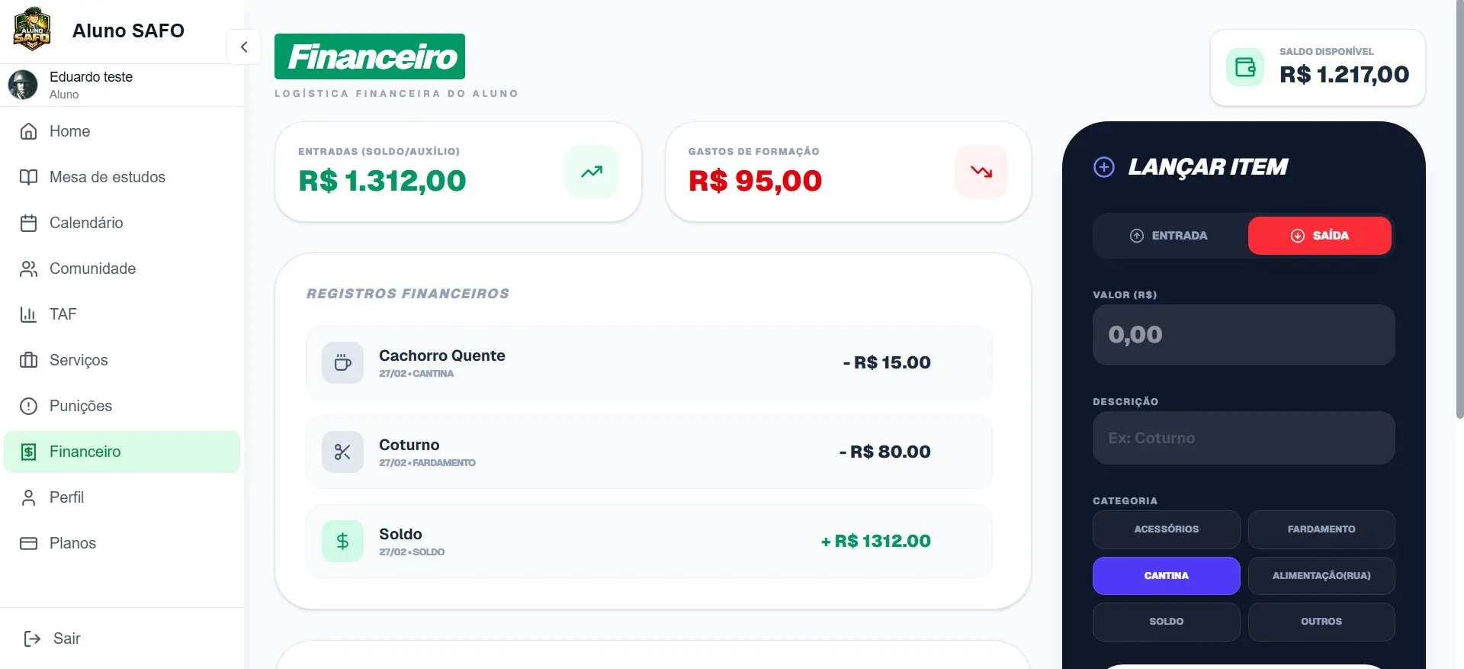The width and height of the screenshot is (1464, 669).
Task: Choose the Fardamento category option
Action: [1321, 529]
